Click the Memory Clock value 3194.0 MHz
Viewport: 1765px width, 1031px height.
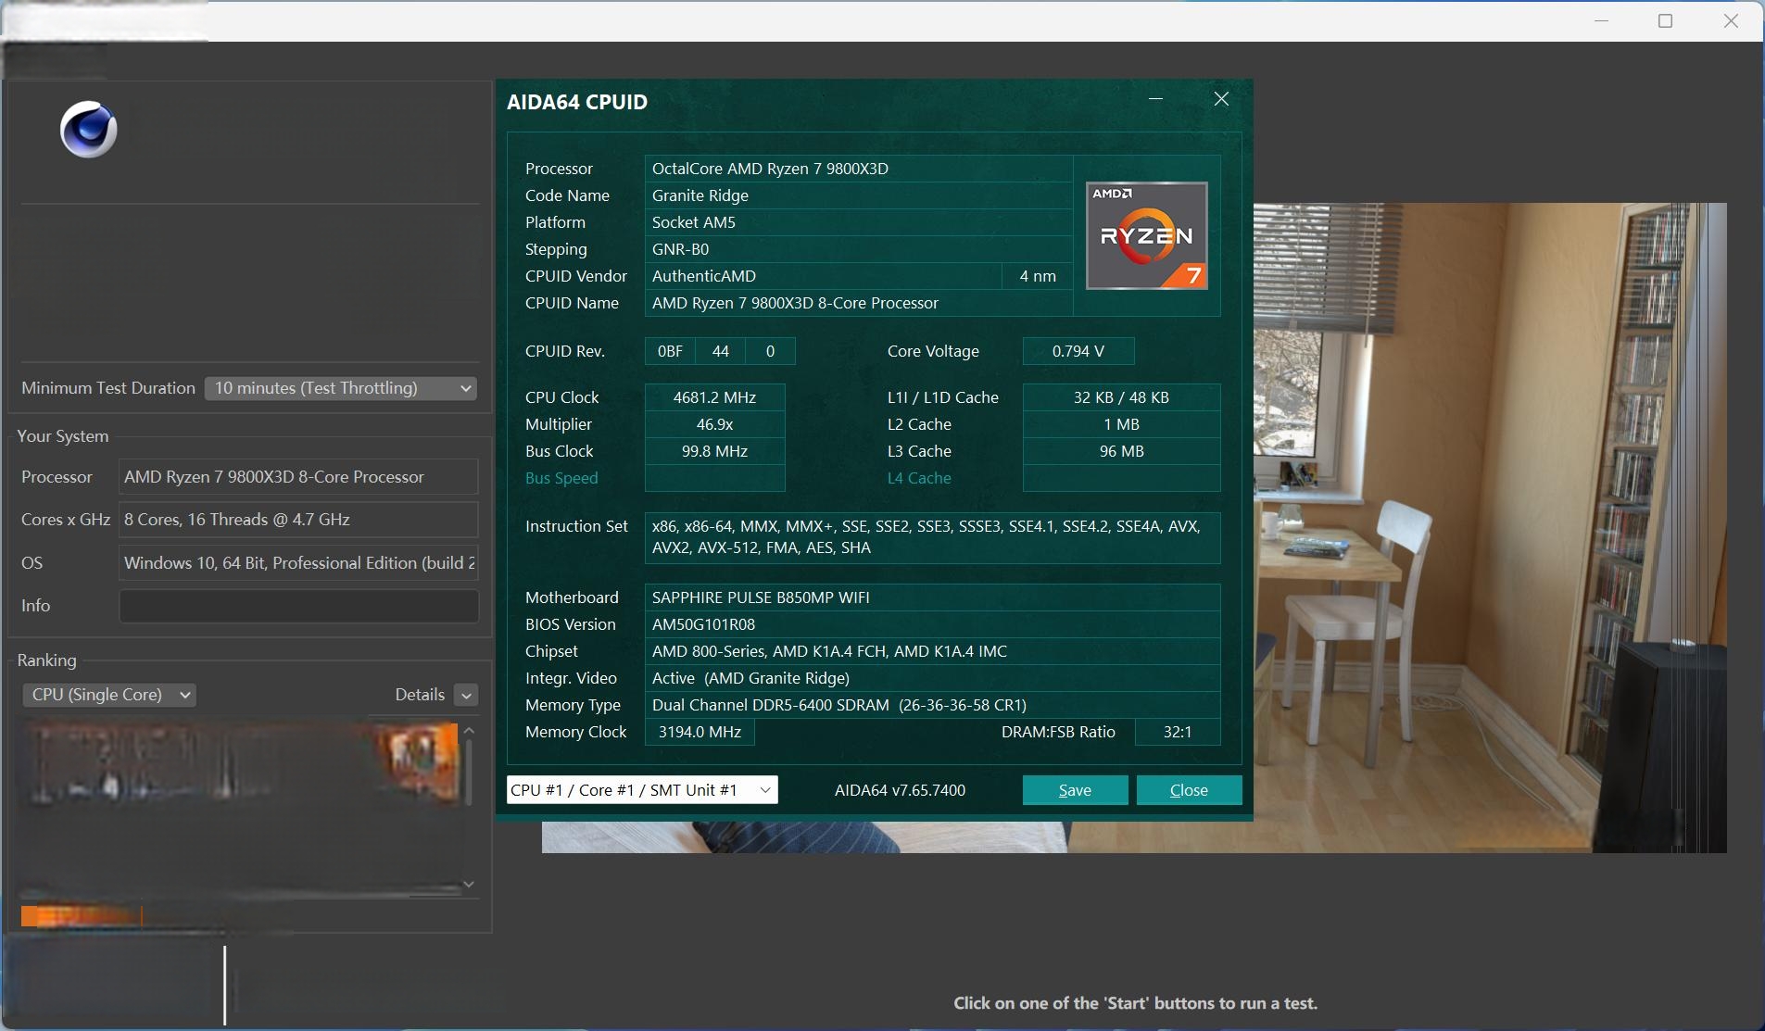pos(700,732)
